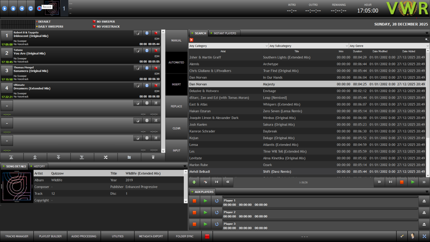Click the AUTOMATED mode button

176,62
